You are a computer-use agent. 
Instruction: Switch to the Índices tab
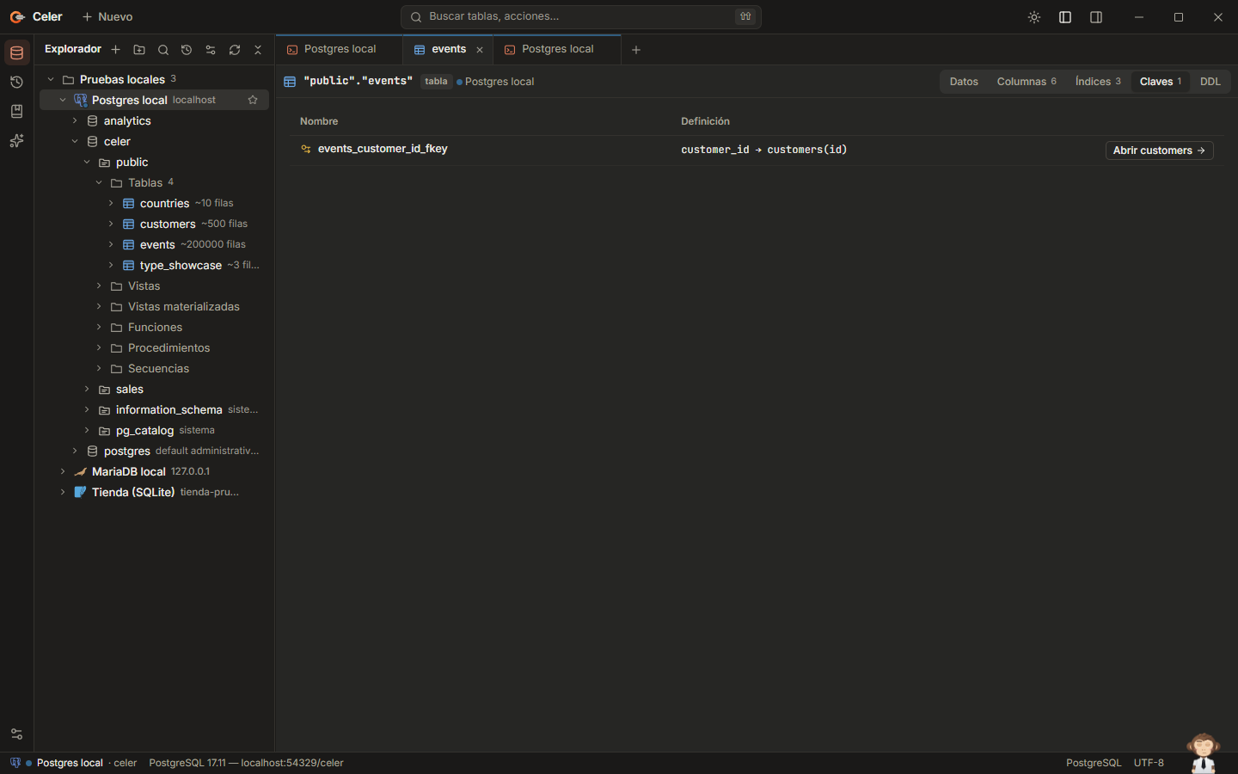1098,82
